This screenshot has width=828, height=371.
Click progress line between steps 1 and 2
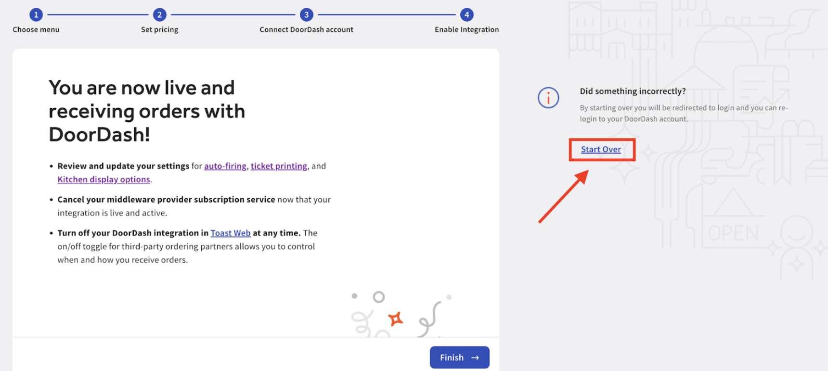[98, 15]
